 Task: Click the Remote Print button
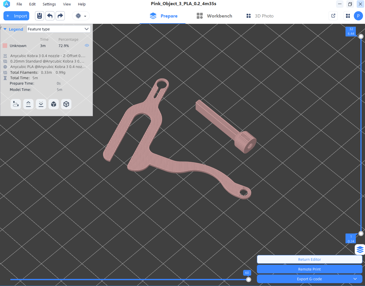(x=309, y=269)
